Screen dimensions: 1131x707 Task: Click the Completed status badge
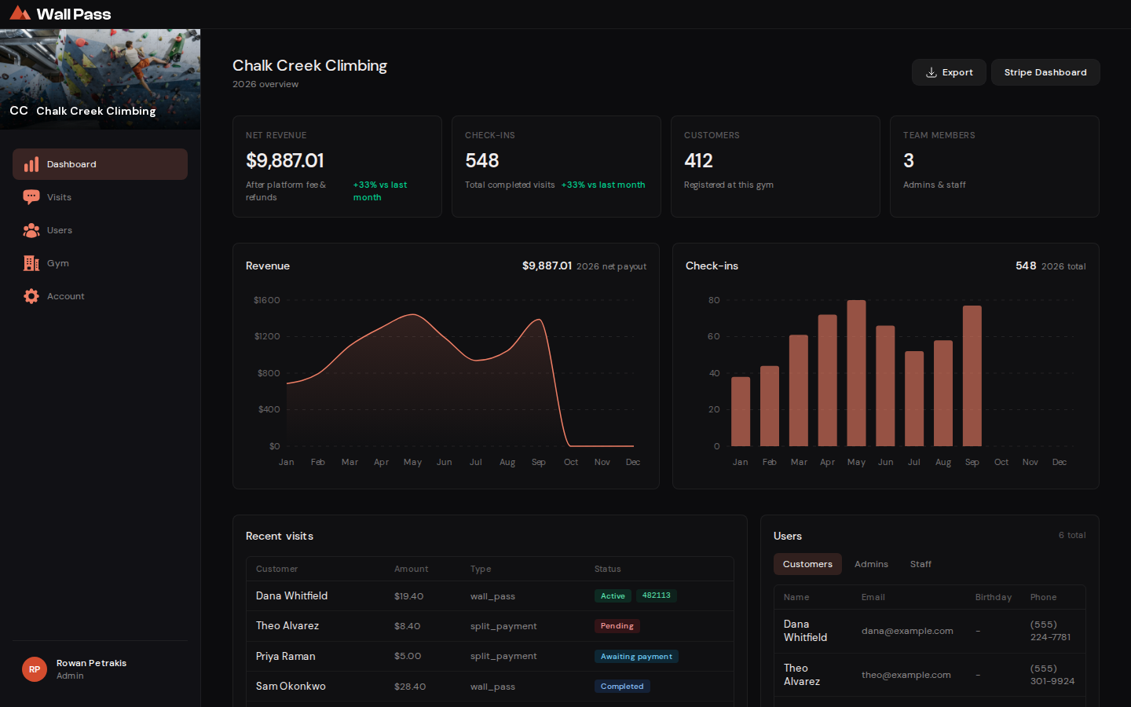[x=622, y=687]
